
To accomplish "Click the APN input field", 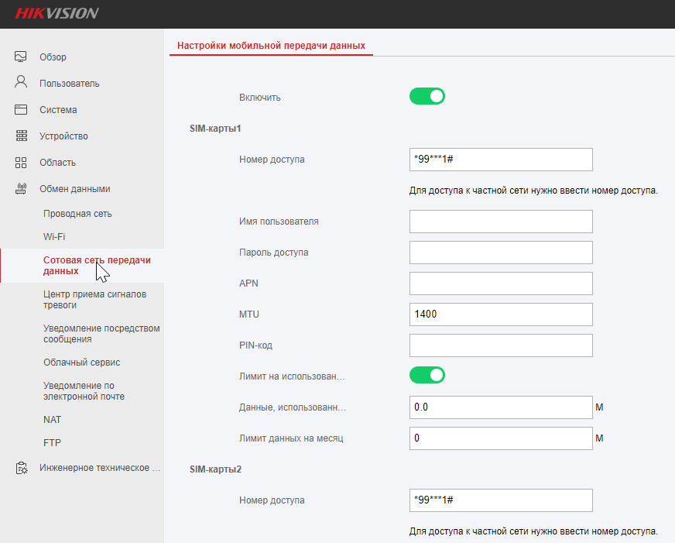I will (x=500, y=284).
